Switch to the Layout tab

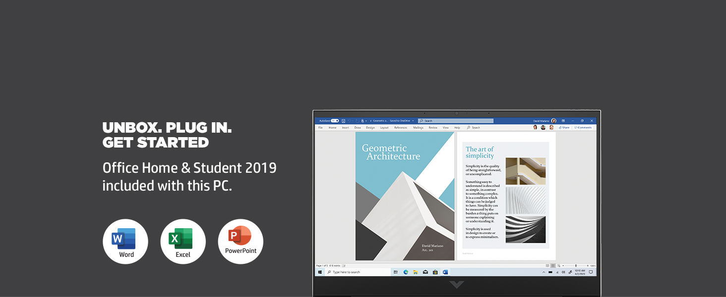pyautogui.click(x=384, y=128)
